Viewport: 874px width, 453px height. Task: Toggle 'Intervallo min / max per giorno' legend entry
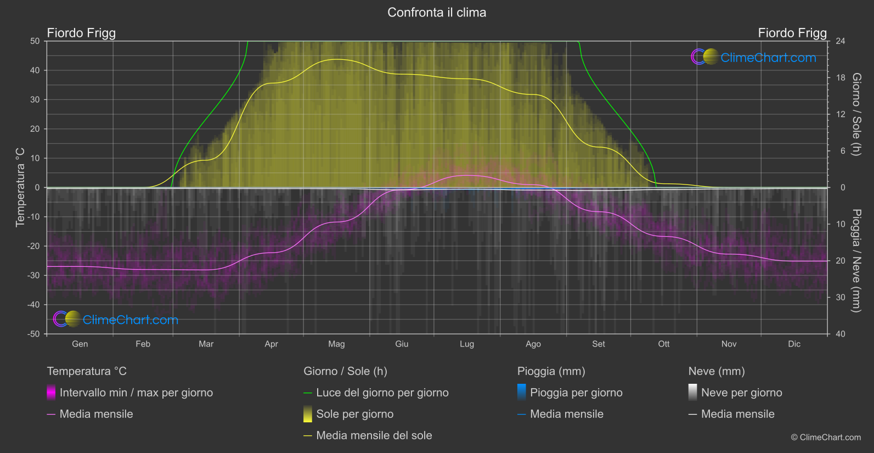[136, 393]
